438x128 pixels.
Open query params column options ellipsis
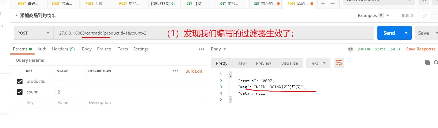click(176, 71)
